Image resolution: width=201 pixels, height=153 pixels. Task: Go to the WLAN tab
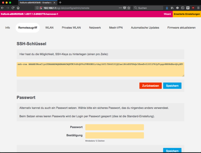[49, 28]
